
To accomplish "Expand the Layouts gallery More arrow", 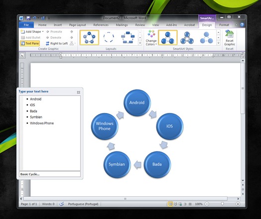I will [x=140, y=43].
